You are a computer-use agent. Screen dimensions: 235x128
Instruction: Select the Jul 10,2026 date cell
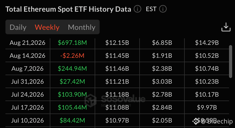click(27, 120)
